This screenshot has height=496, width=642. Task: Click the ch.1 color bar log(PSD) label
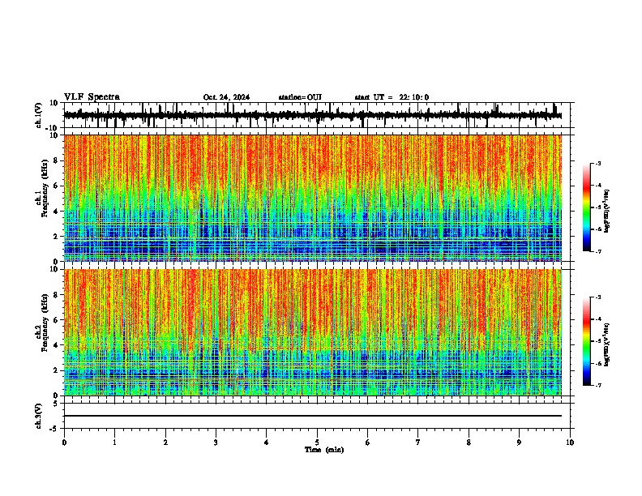[x=606, y=211]
